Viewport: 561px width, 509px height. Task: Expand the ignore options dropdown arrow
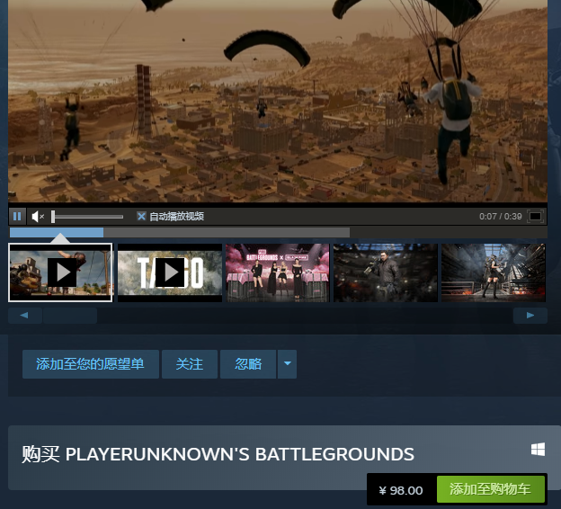click(x=288, y=364)
